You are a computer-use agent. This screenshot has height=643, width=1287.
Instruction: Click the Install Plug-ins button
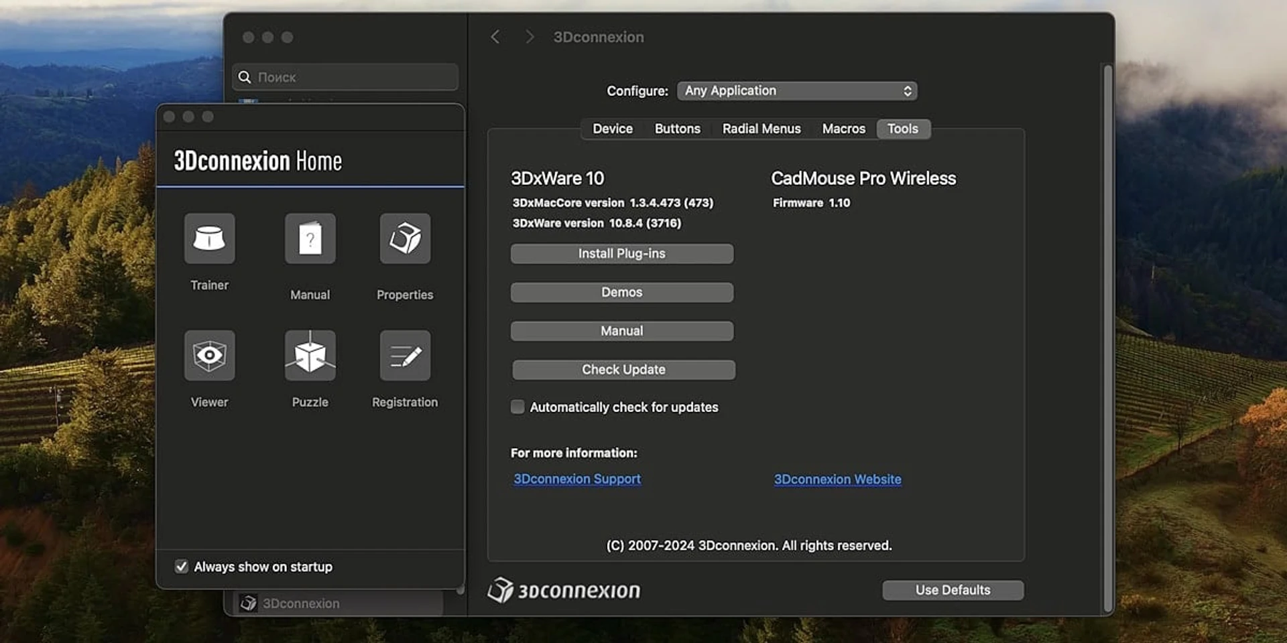(622, 253)
